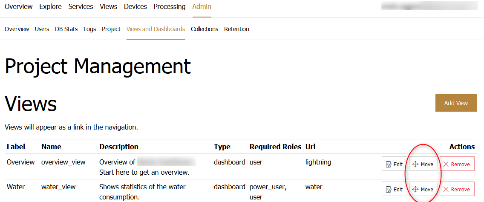Open the Explore main menu item
This screenshot has width=484, height=202.
pos(50,7)
